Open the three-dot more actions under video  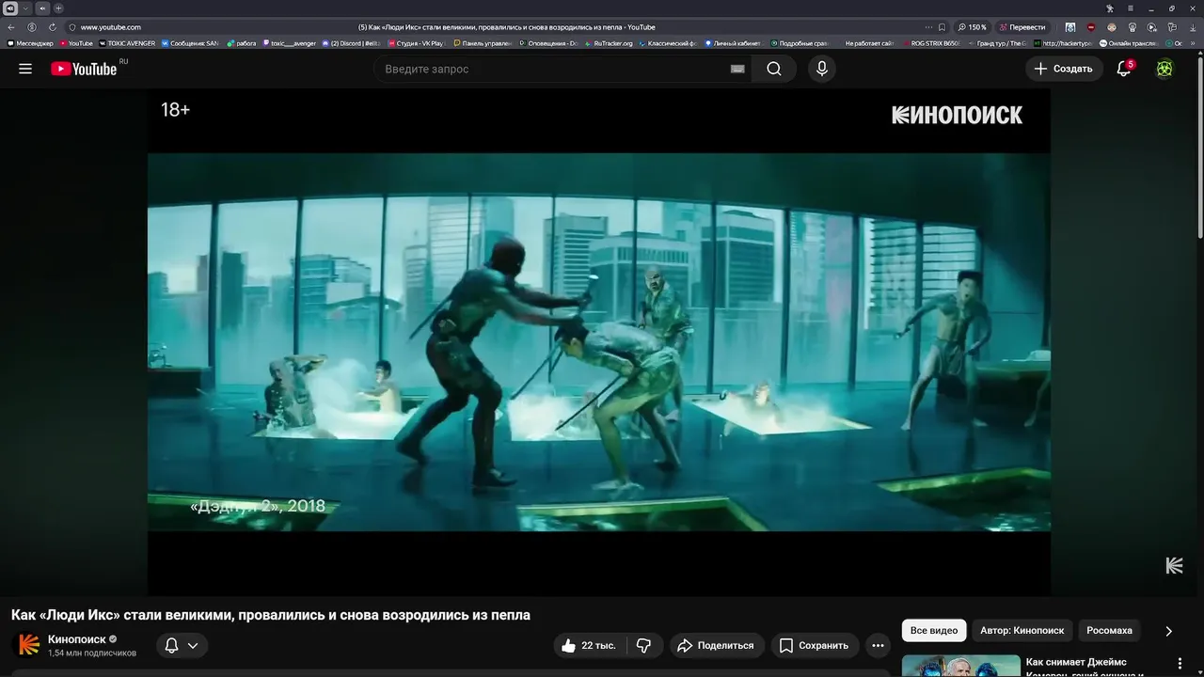[878, 645]
